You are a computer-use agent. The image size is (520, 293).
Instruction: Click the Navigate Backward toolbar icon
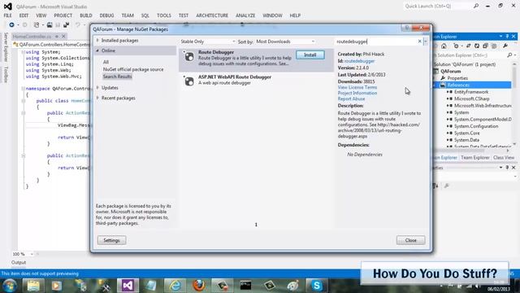coord(11,25)
